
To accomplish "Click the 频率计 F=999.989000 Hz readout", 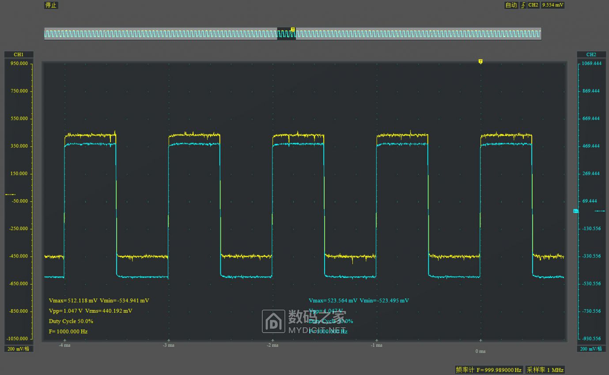I will point(489,370).
